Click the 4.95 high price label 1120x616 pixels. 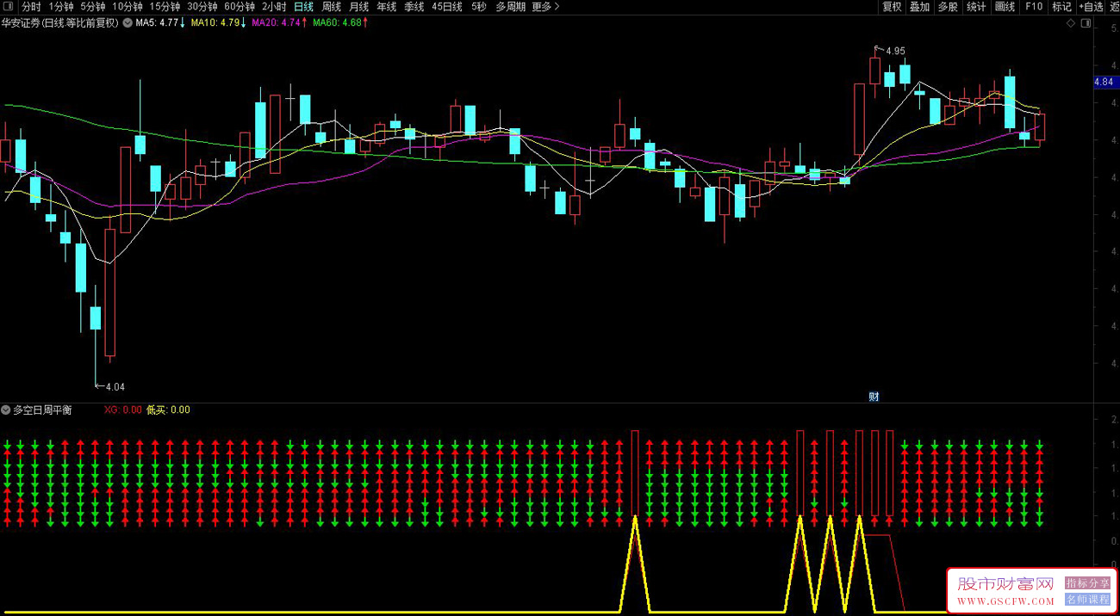(x=895, y=51)
